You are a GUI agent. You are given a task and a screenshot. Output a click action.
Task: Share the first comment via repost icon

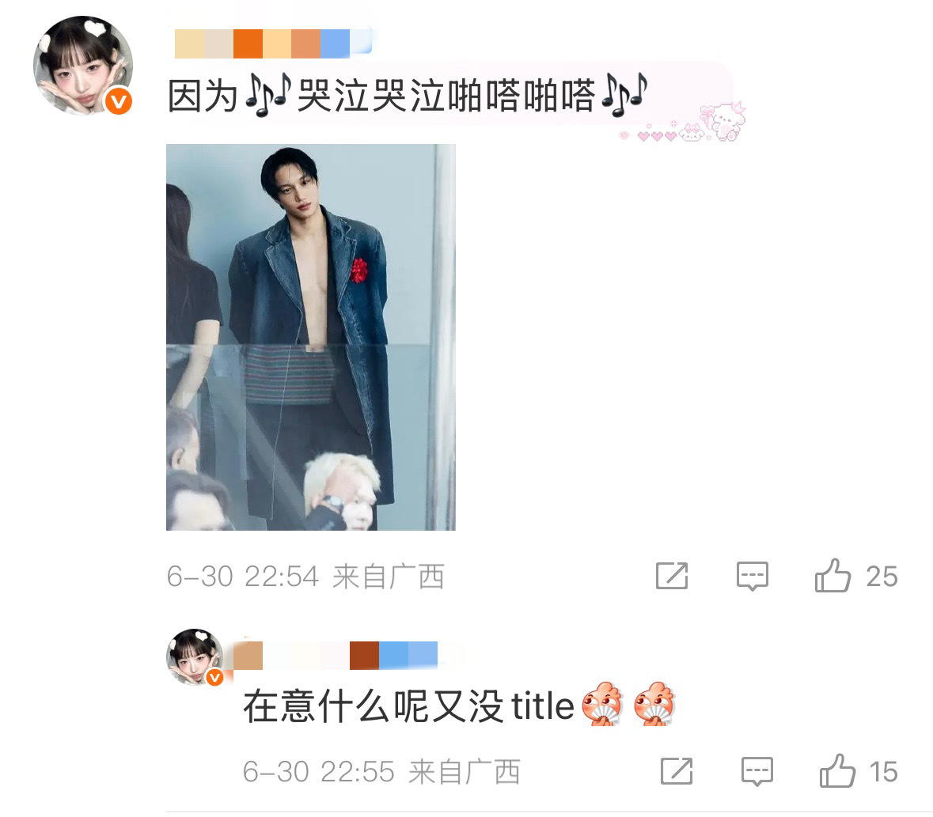[x=672, y=576]
